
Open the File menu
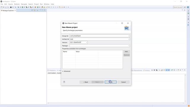[x=2, y=4]
